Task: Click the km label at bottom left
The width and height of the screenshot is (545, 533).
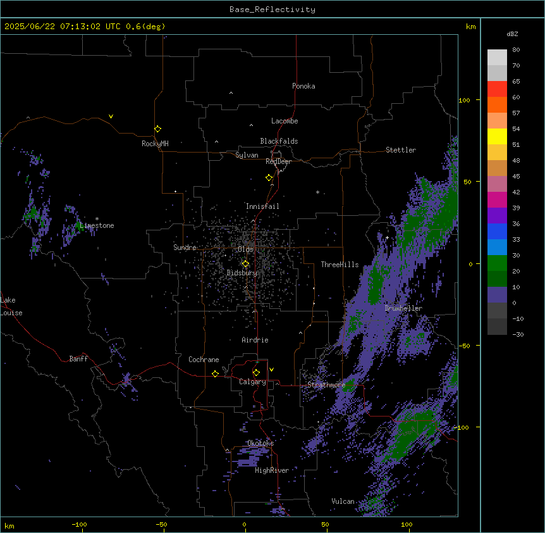Action: [x=9, y=525]
